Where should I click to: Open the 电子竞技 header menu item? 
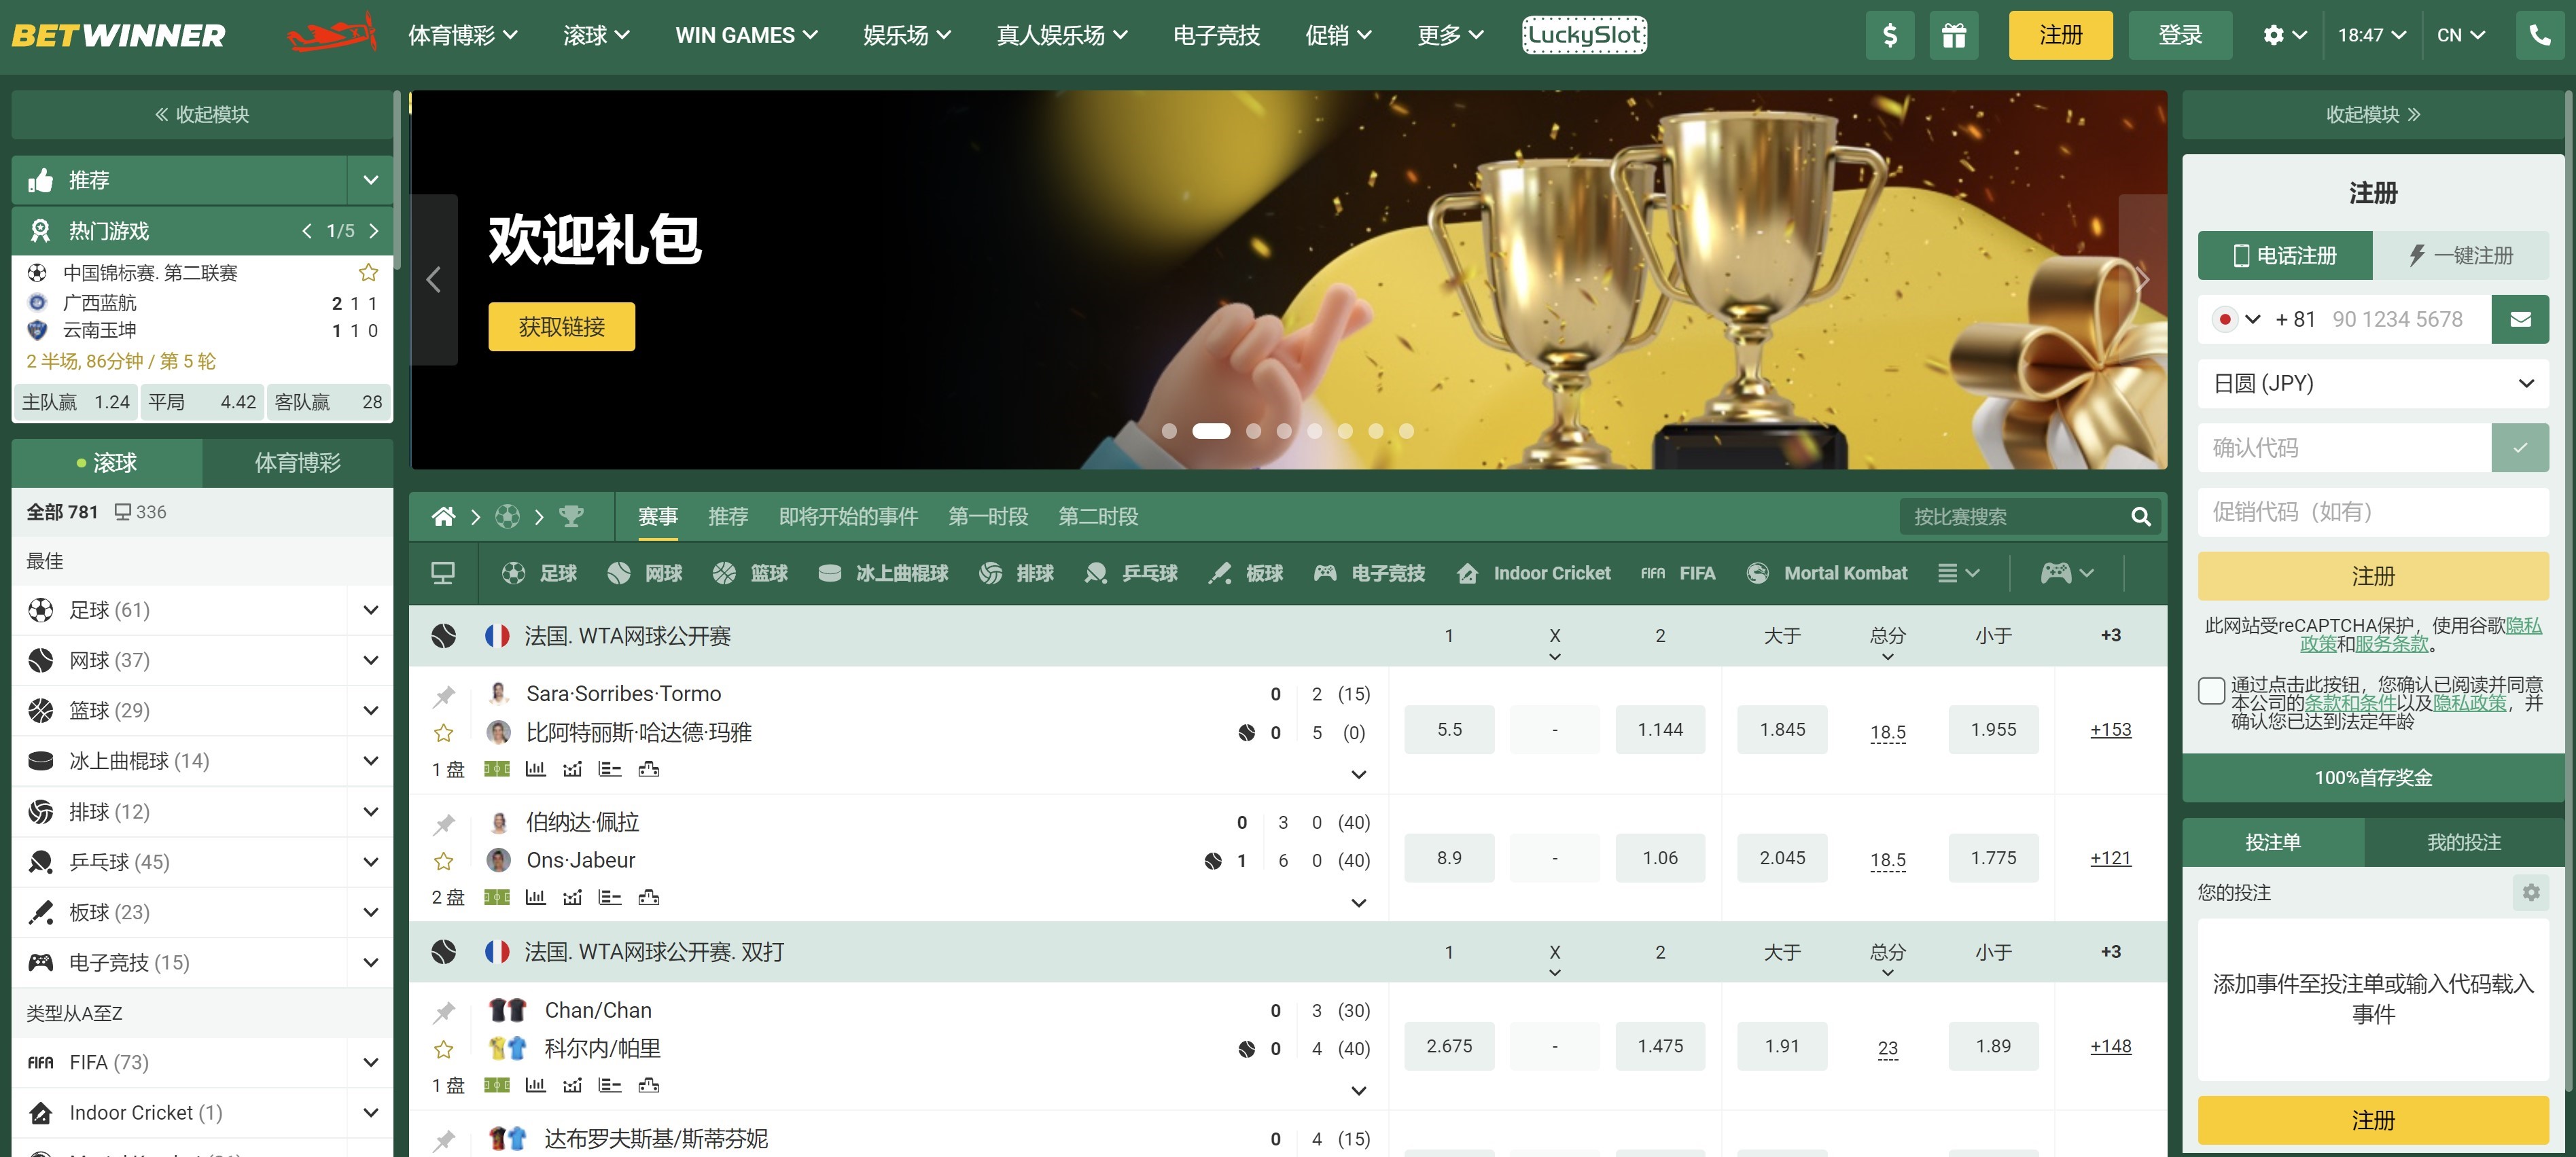1216,36
